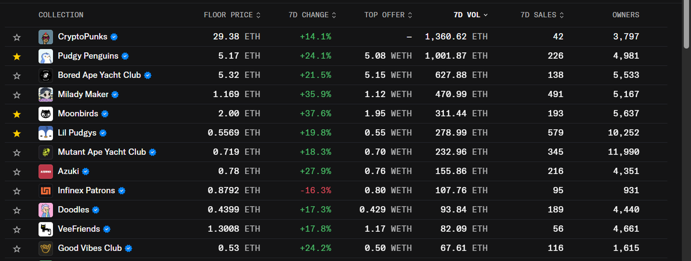The height and width of the screenshot is (261, 691).
Task: Click Bored Ape Yacht Club logo icon
Action: (x=46, y=75)
